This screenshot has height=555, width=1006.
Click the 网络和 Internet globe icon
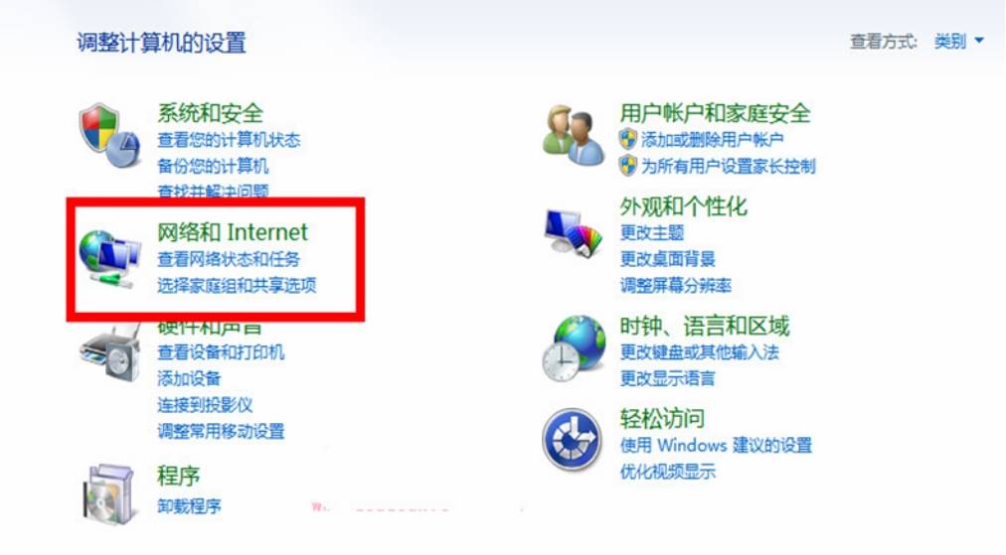pos(108,257)
